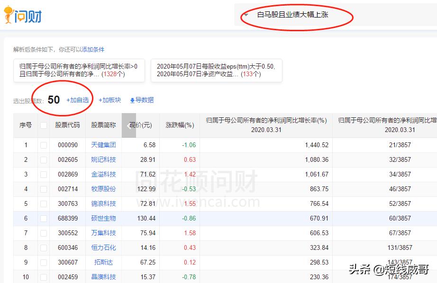The width and height of the screenshot is (437, 283).
Task: Sort by 涨跌幅(%) column header
Action: pyautogui.click(x=180, y=125)
